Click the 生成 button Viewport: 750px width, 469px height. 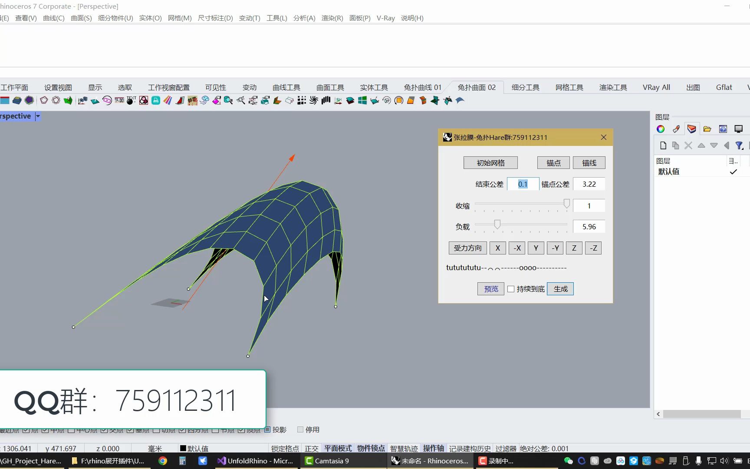(560, 289)
